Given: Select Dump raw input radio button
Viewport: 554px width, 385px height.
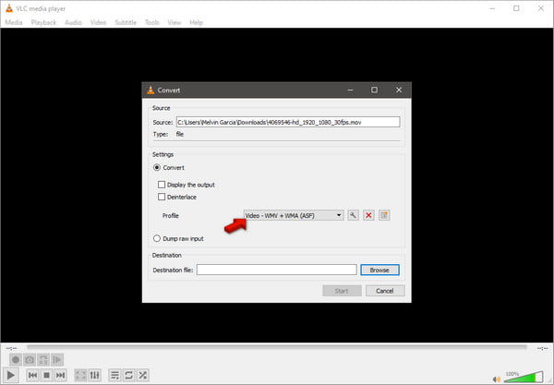Looking at the screenshot, I should 157,238.
